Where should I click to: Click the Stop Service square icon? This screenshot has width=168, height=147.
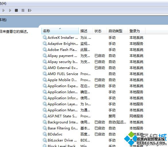coord(16,10)
